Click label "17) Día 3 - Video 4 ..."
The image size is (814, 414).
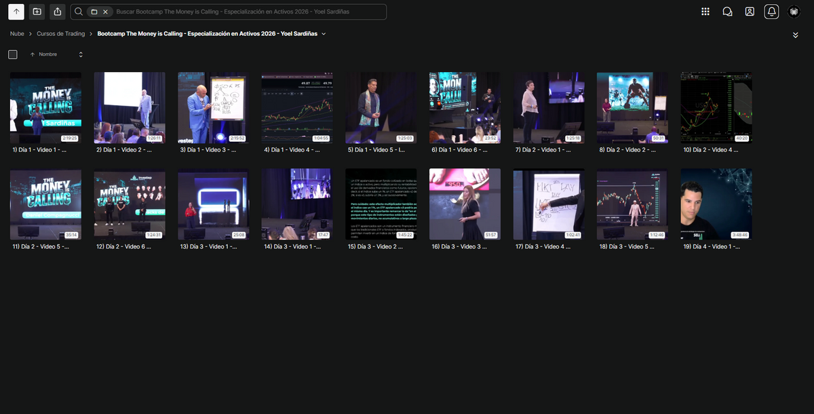[543, 247]
